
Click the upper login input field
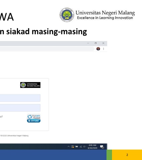(x=20, y=98)
